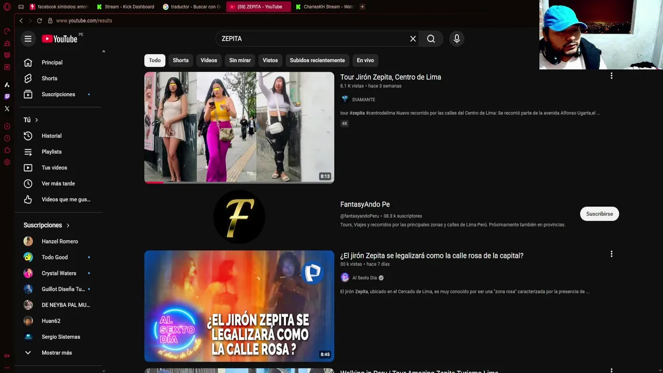The width and height of the screenshot is (663, 373).
Task: Open Sergio Sistemas subscription channel
Action: pos(60,337)
